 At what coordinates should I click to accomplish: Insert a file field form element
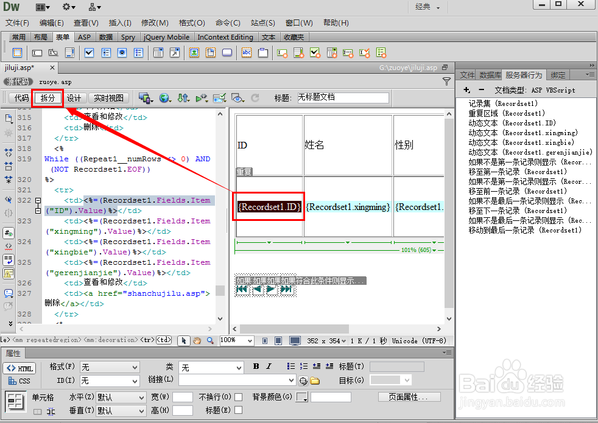(211, 52)
